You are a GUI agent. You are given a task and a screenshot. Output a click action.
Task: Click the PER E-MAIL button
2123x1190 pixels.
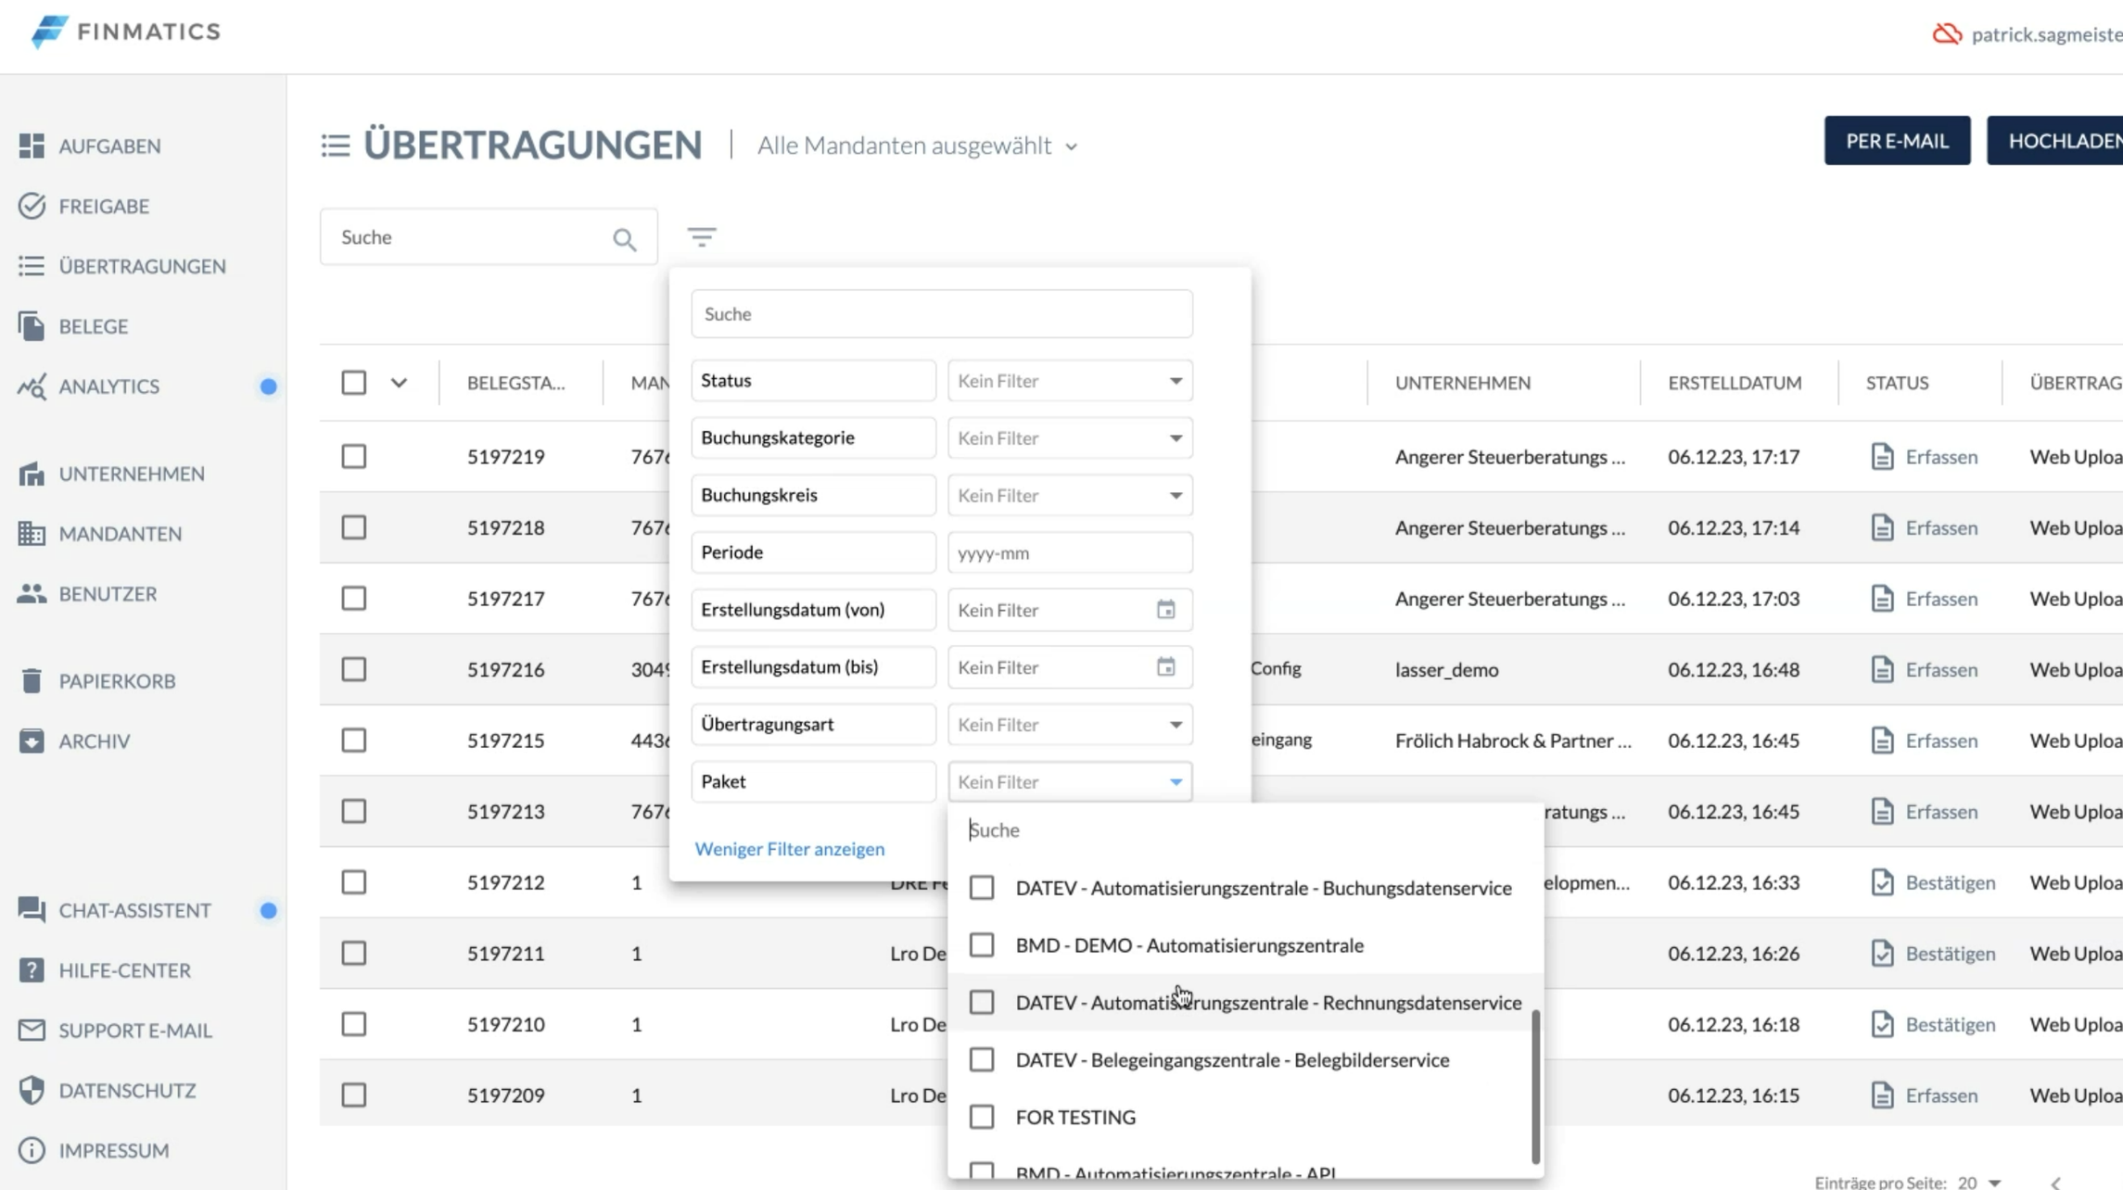pyautogui.click(x=1897, y=141)
